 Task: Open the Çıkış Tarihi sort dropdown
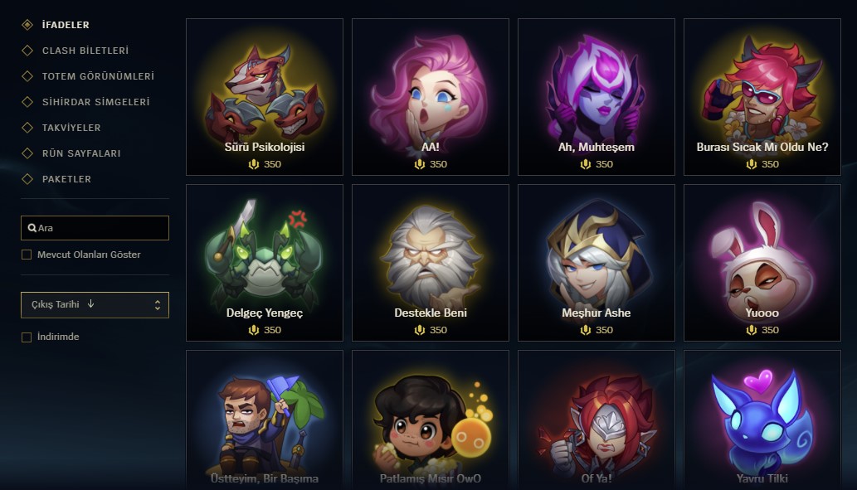pyautogui.click(x=95, y=305)
